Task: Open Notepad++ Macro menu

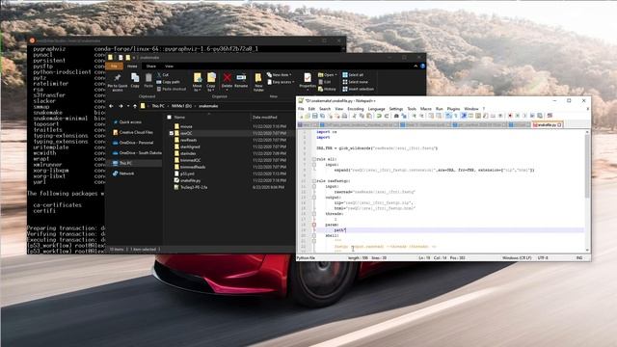Action: [426, 109]
